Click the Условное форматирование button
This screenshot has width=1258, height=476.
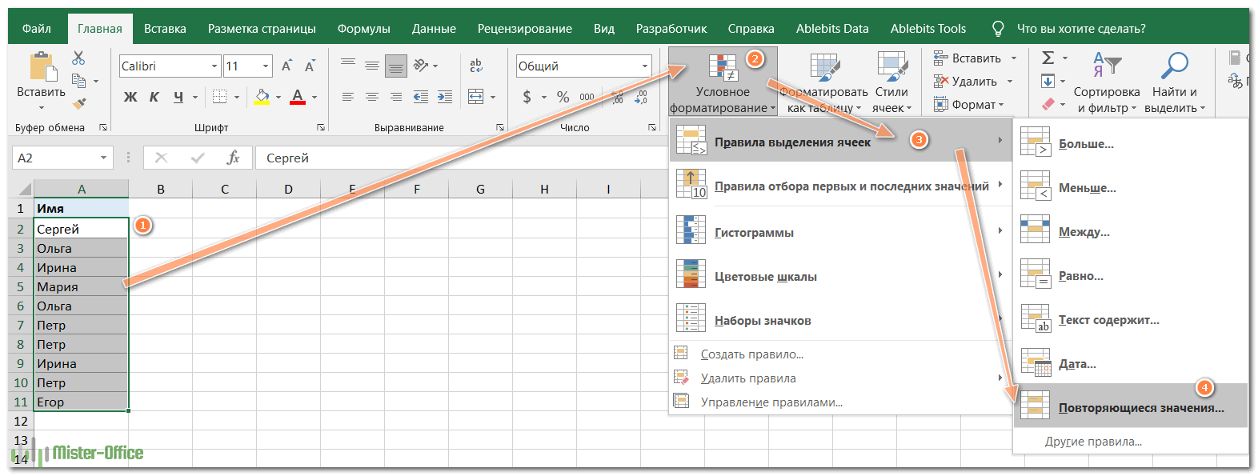[x=723, y=82]
